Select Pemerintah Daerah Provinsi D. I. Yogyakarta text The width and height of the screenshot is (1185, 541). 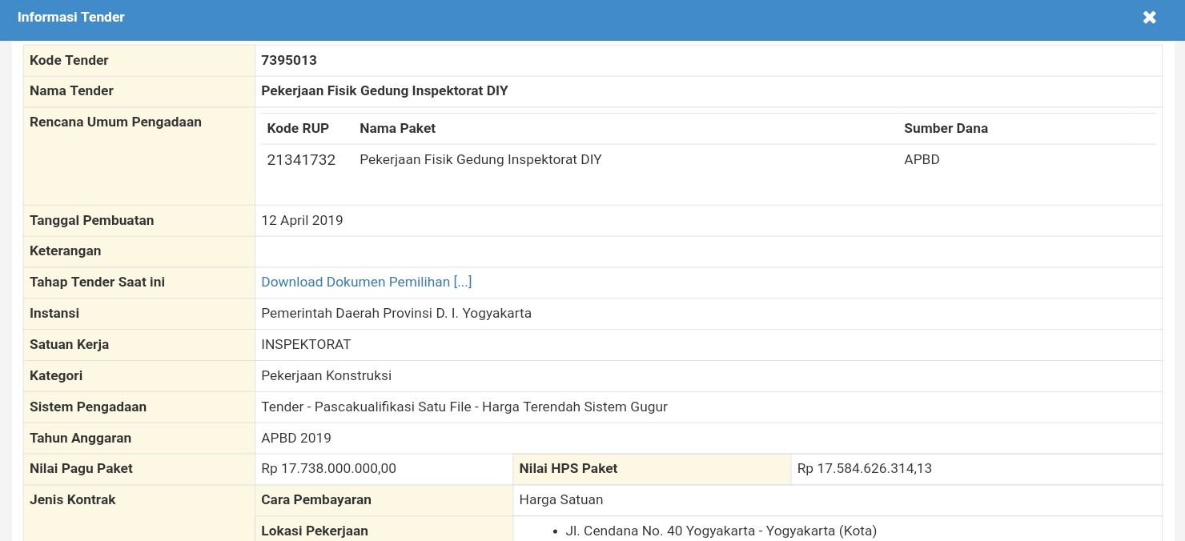coord(396,313)
